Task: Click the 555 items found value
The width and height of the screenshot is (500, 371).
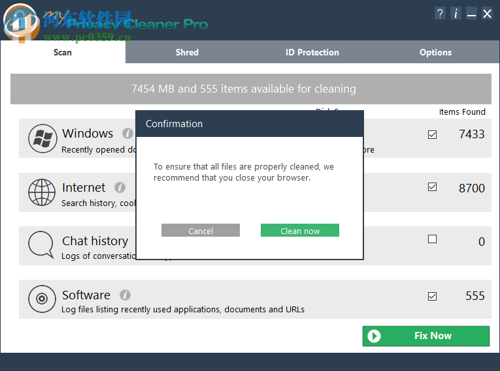Action: [475, 296]
